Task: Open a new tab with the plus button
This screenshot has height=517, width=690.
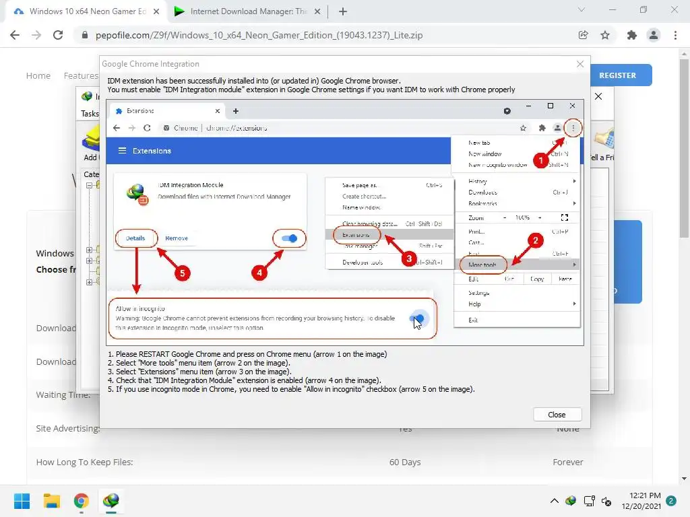Action: pos(343,12)
